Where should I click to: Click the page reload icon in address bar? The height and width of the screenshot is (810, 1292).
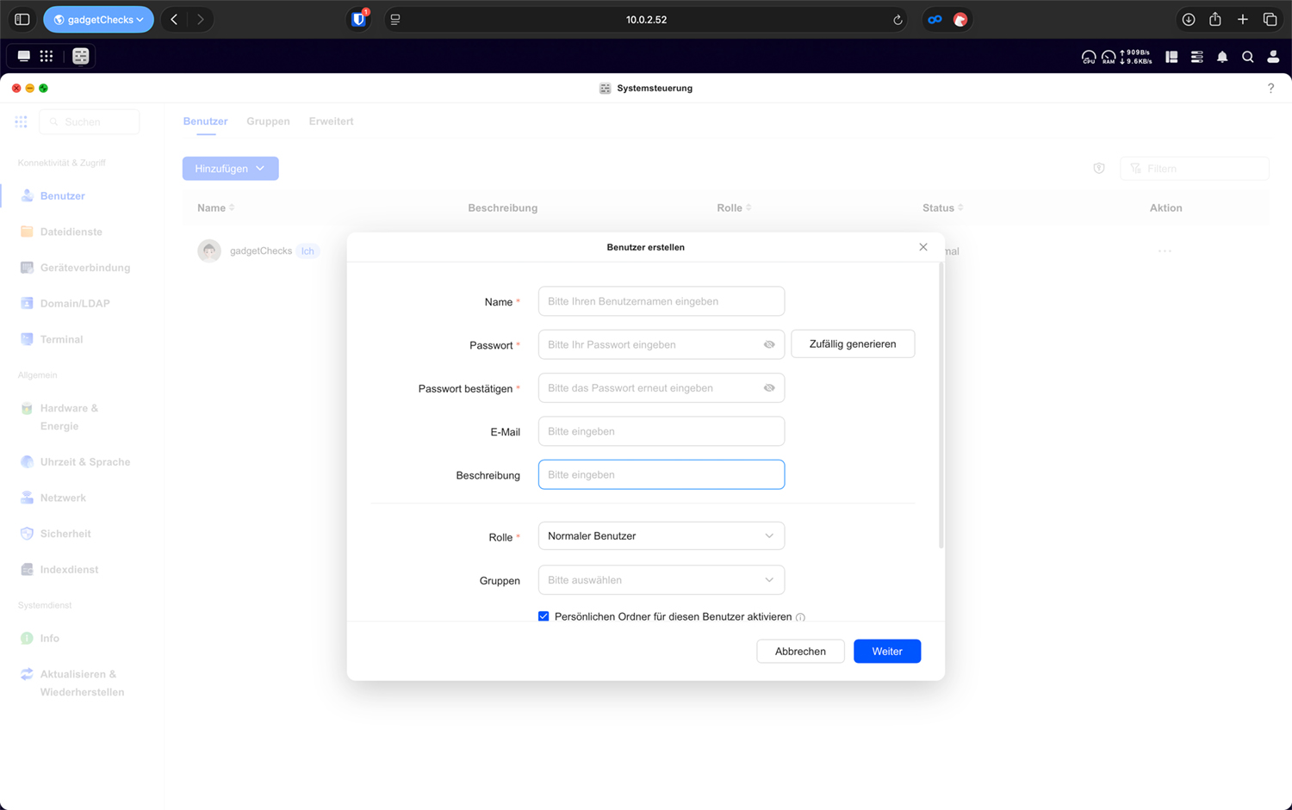click(x=898, y=20)
